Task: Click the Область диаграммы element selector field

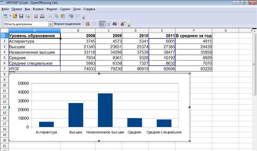Action: 26,24
